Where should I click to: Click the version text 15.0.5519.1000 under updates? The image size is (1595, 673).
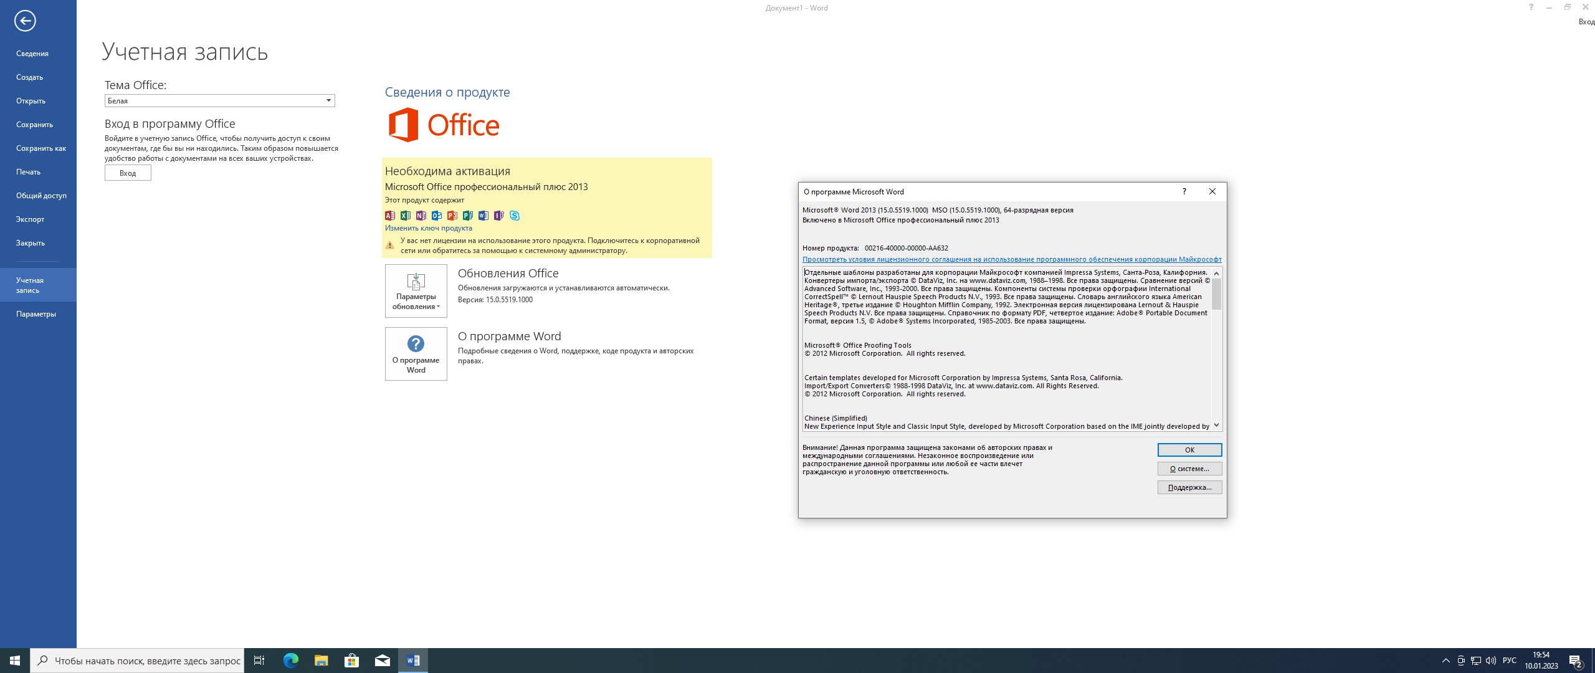pos(509,300)
